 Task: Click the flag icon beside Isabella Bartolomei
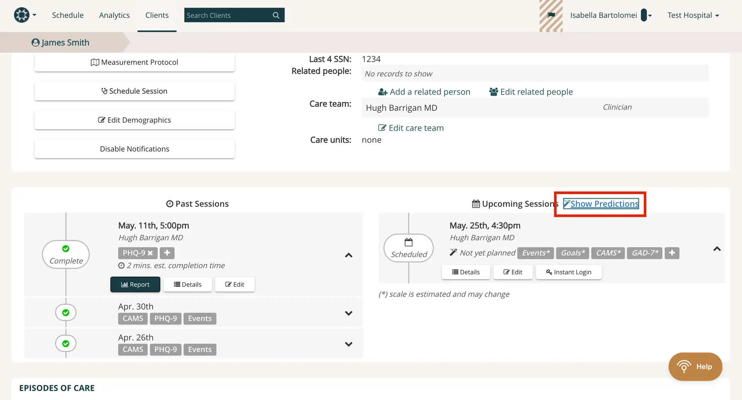point(551,15)
